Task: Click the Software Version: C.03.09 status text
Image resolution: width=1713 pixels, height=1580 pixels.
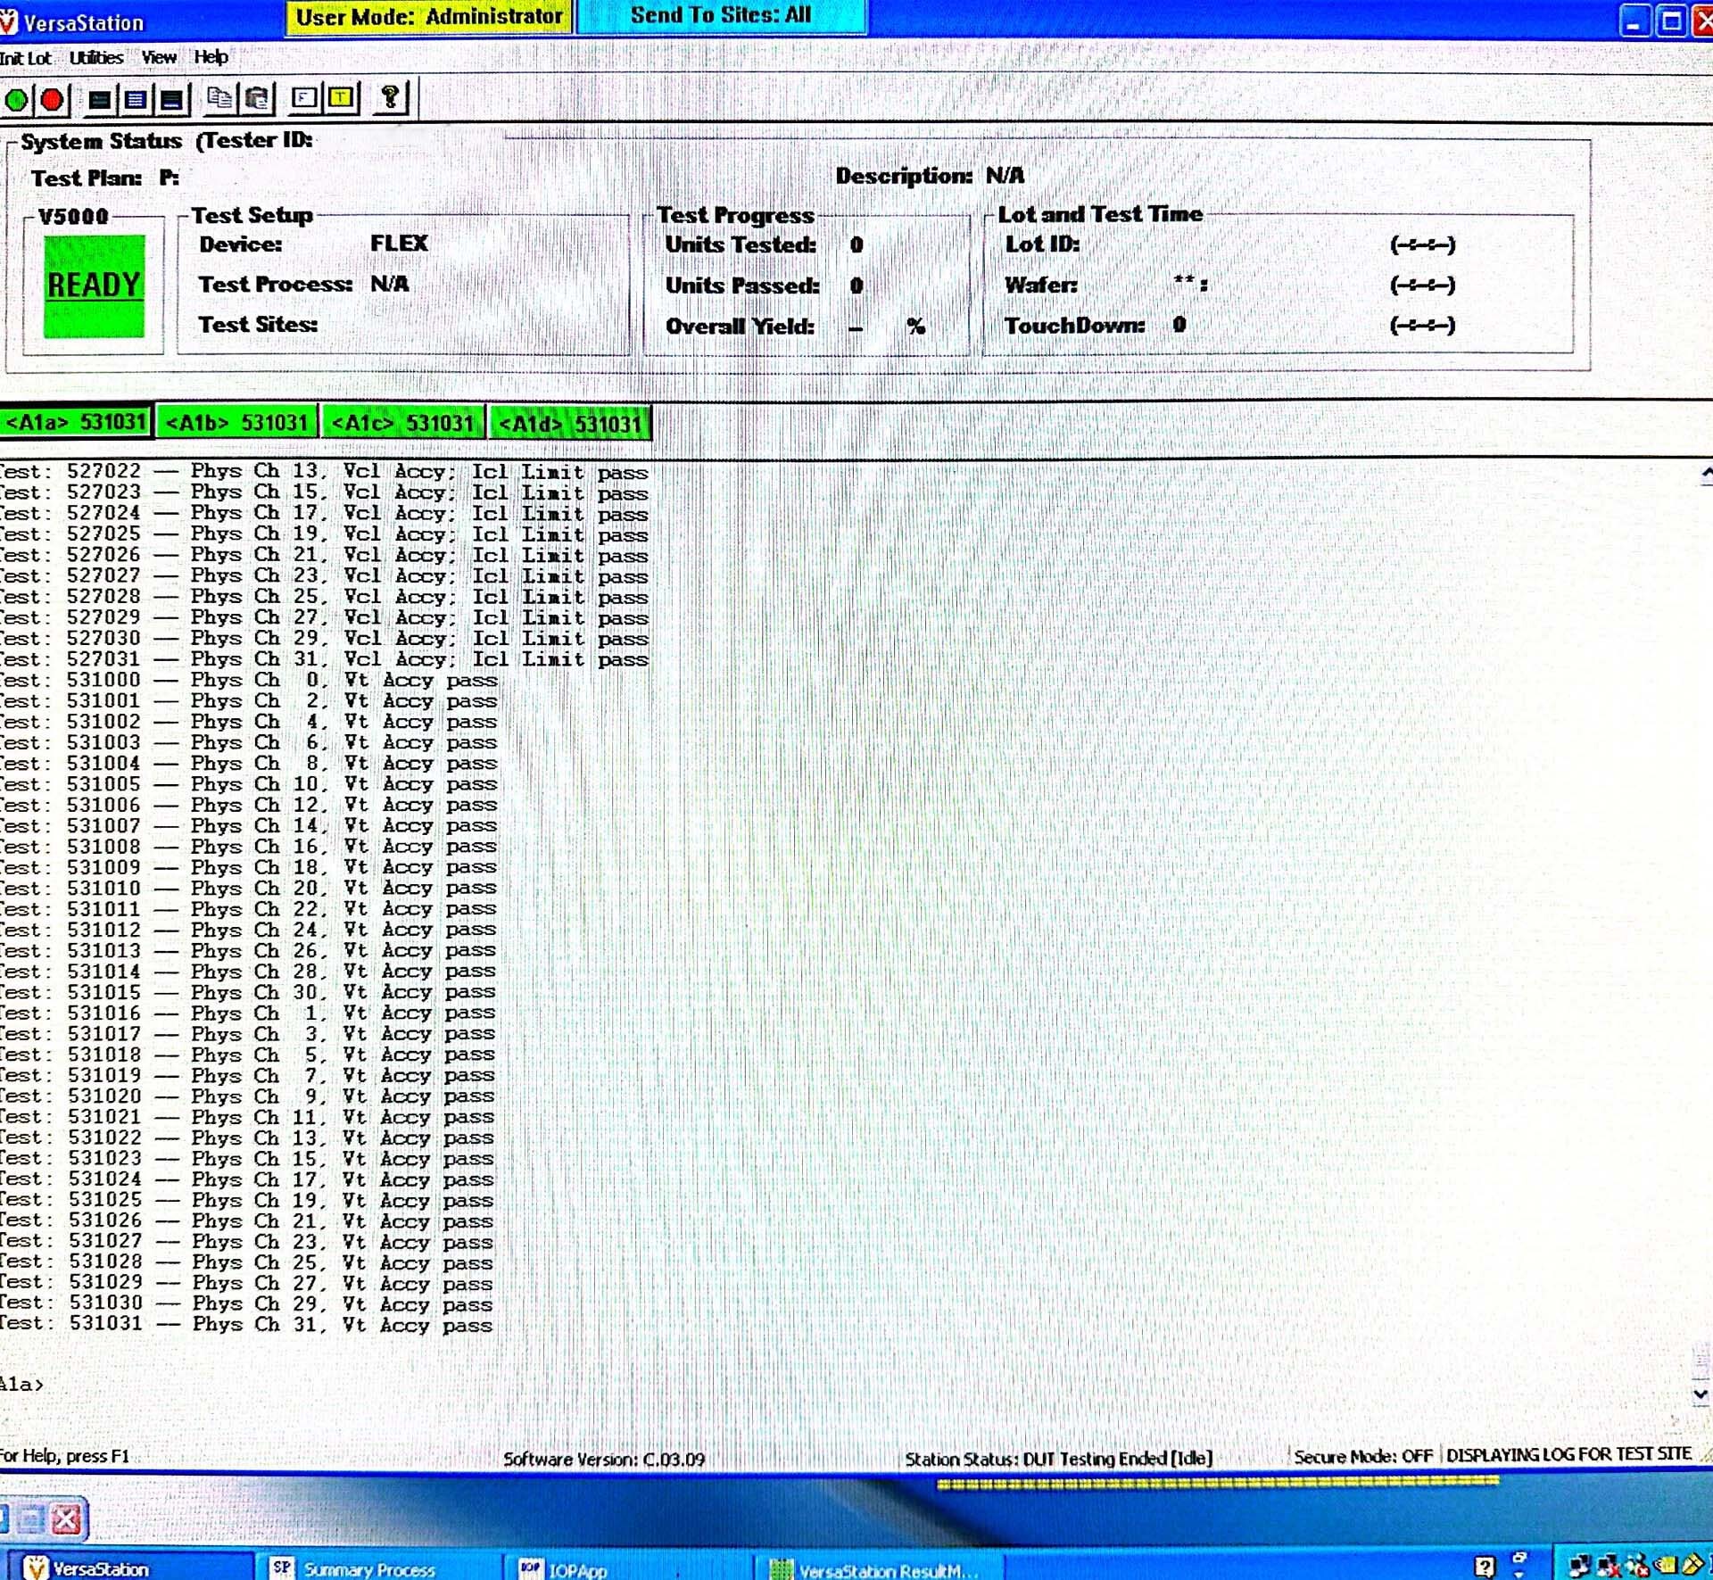Action: point(604,1460)
